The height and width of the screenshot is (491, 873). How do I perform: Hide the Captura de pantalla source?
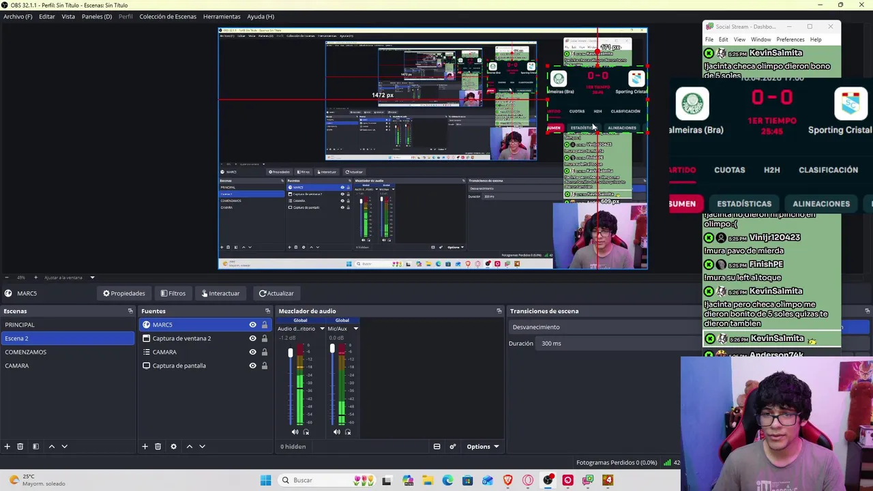pos(252,366)
